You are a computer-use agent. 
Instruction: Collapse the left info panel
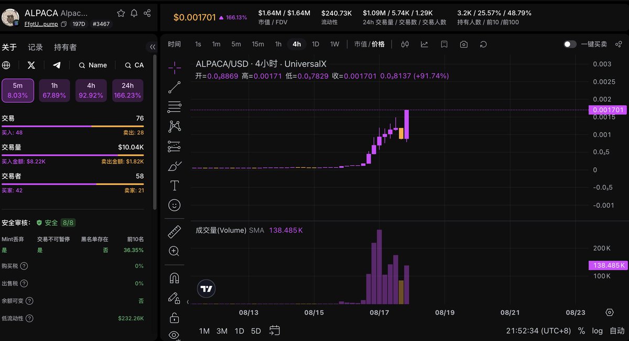point(153,47)
